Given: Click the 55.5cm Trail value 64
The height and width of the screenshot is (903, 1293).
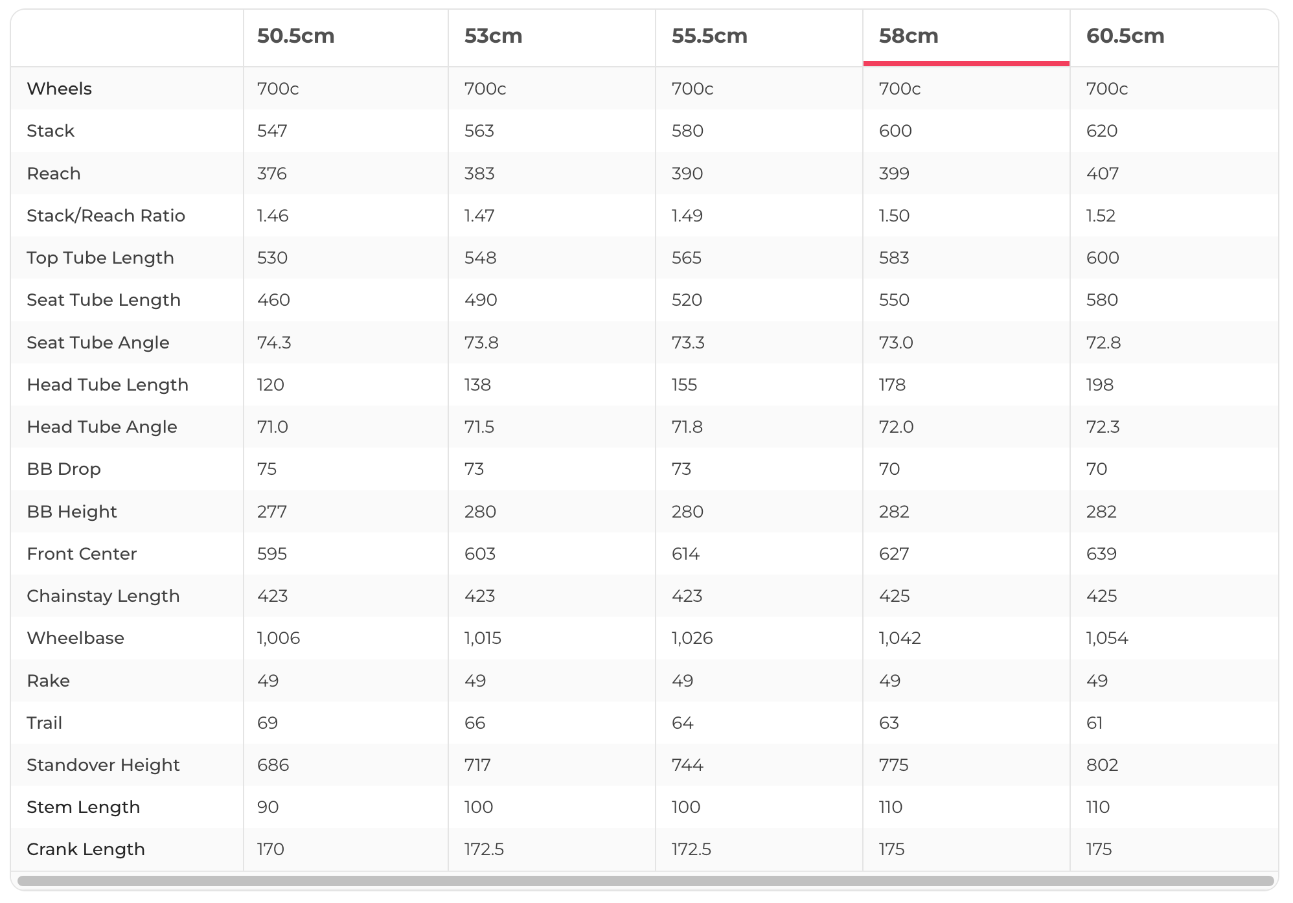Looking at the screenshot, I should pos(682,723).
